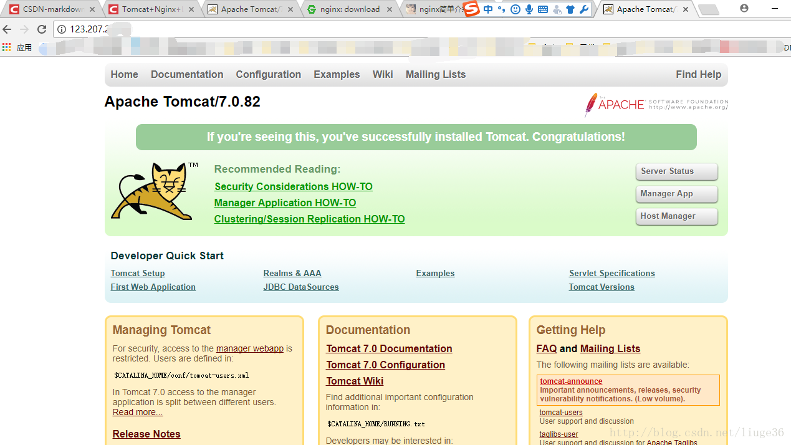Open the Examples nav item in top bar
This screenshot has width=791, height=445.
(337, 74)
